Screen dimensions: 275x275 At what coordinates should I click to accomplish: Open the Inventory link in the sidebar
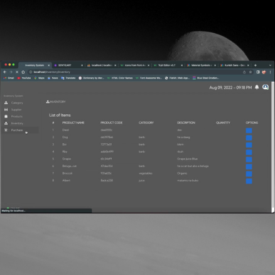(17, 123)
